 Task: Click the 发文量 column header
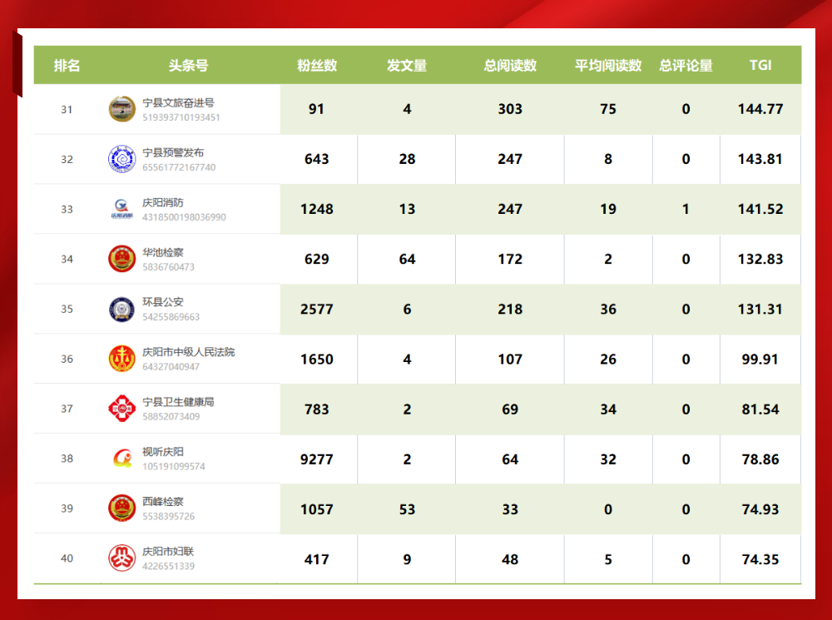click(x=407, y=66)
